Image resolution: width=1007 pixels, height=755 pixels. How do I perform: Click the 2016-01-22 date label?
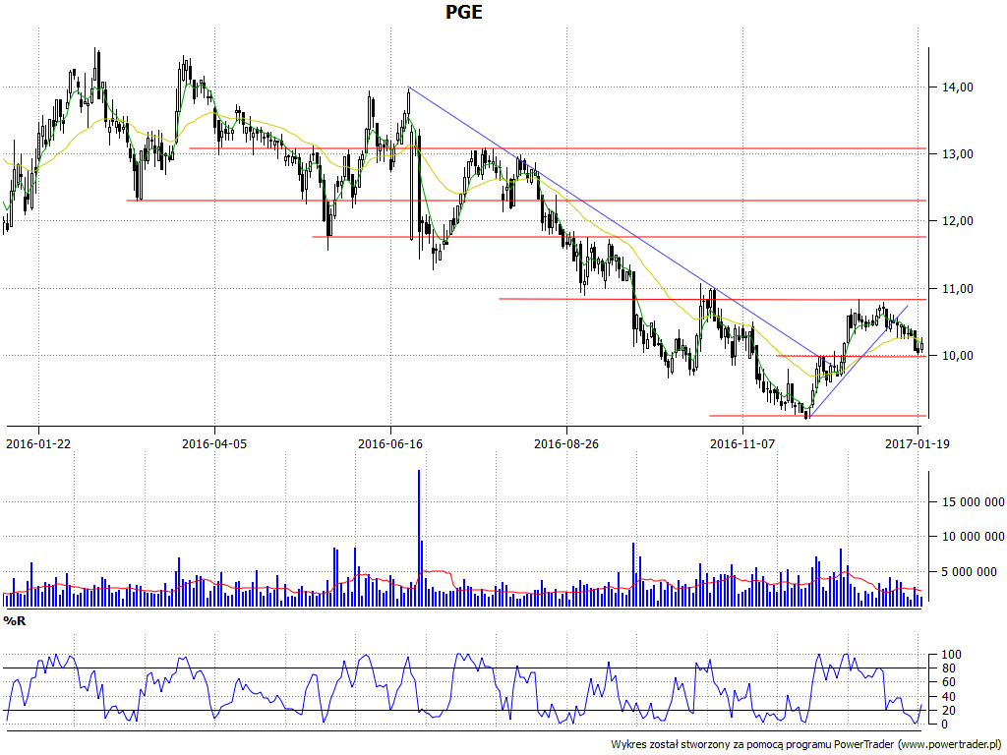[38, 443]
